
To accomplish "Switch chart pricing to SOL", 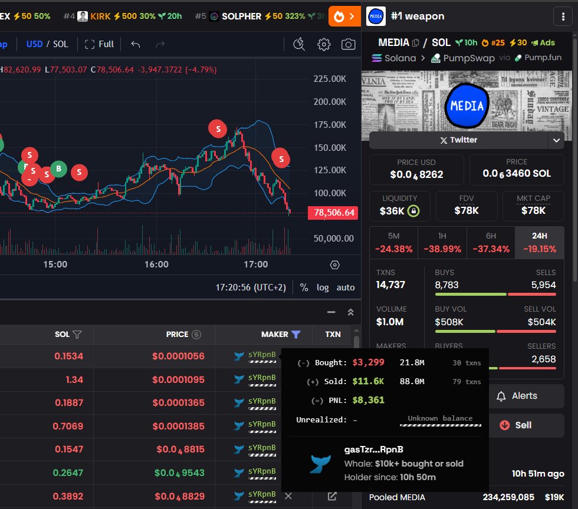I will (60, 44).
